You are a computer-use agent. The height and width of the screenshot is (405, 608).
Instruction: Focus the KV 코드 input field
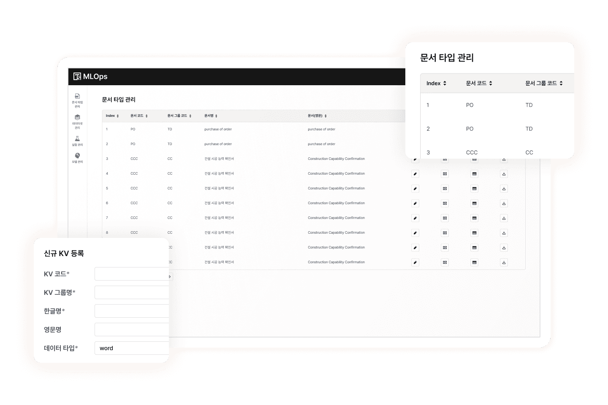132,274
